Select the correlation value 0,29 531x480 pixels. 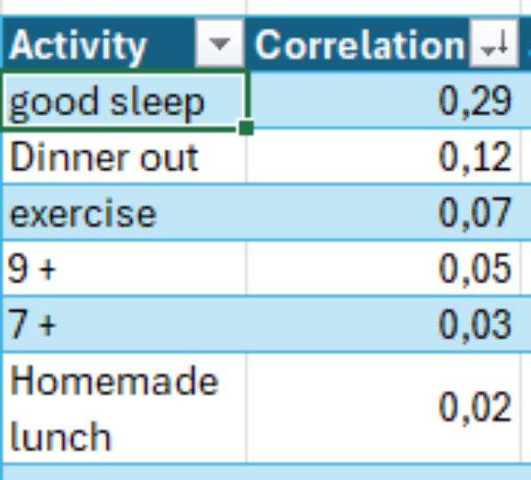[x=388, y=102]
